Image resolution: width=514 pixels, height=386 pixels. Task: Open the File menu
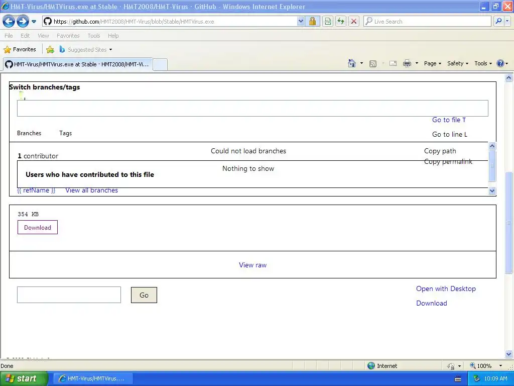[x=9, y=36]
